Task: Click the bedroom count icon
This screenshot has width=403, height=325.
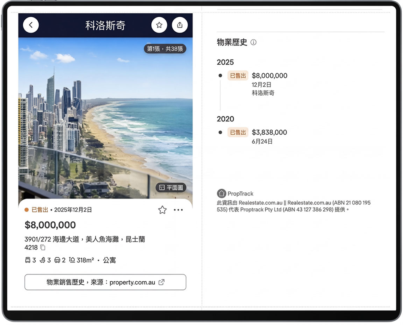Action: [28, 260]
